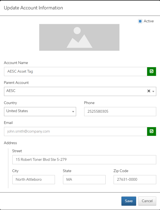
Task: Focus the Account Name input field
Action: click(76, 72)
